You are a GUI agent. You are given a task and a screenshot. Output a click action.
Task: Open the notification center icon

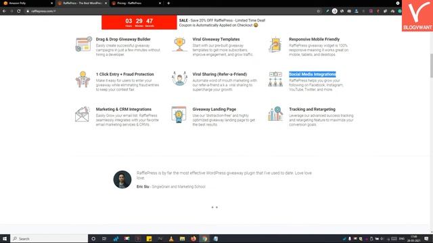426,238
